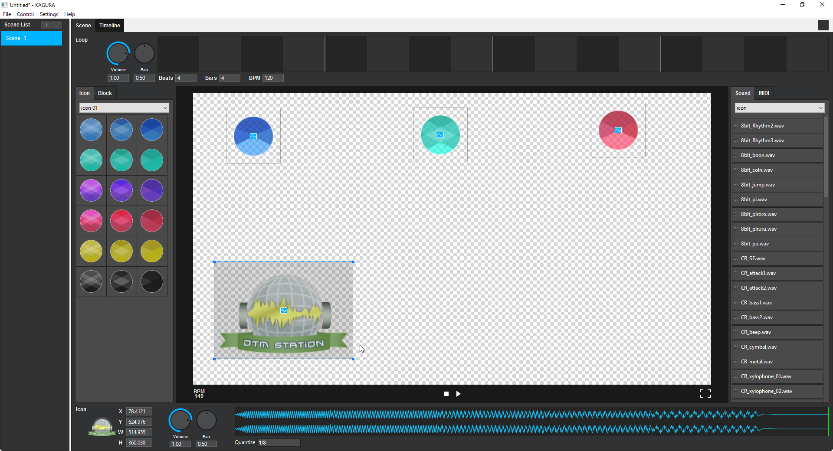This screenshot has height=451, width=833.
Task: Choose the dark gray palette icon
Action: click(x=121, y=281)
